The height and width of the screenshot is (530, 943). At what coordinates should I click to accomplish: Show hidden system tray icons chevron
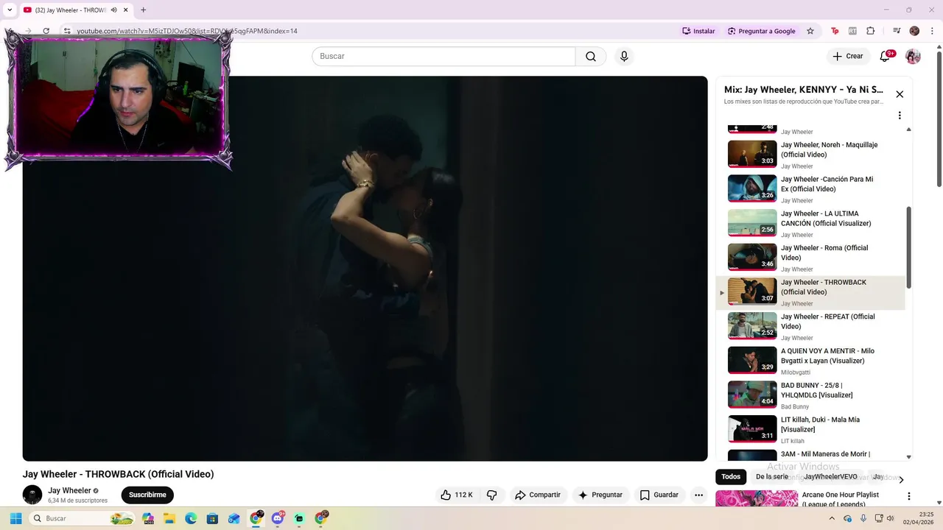[x=832, y=518]
